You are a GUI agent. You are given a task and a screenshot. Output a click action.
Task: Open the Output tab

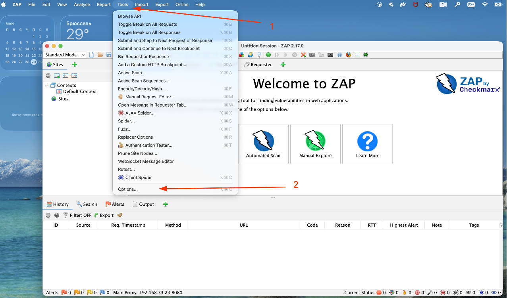[143, 204]
